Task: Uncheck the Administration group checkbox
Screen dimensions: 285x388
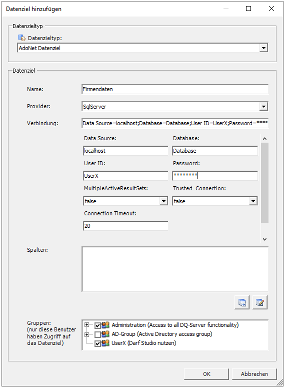Action: pyautogui.click(x=97, y=325)
